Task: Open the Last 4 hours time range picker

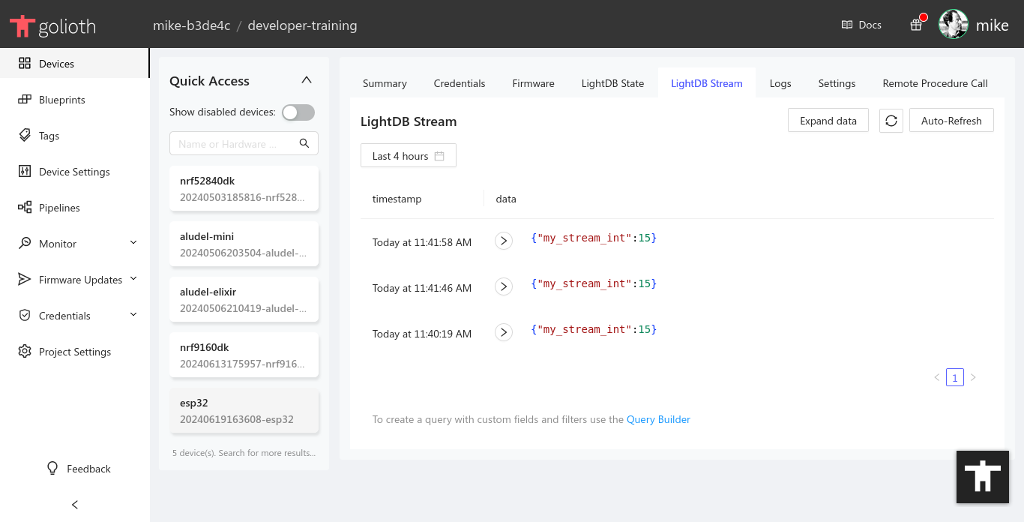Action: tap(408, 155)
